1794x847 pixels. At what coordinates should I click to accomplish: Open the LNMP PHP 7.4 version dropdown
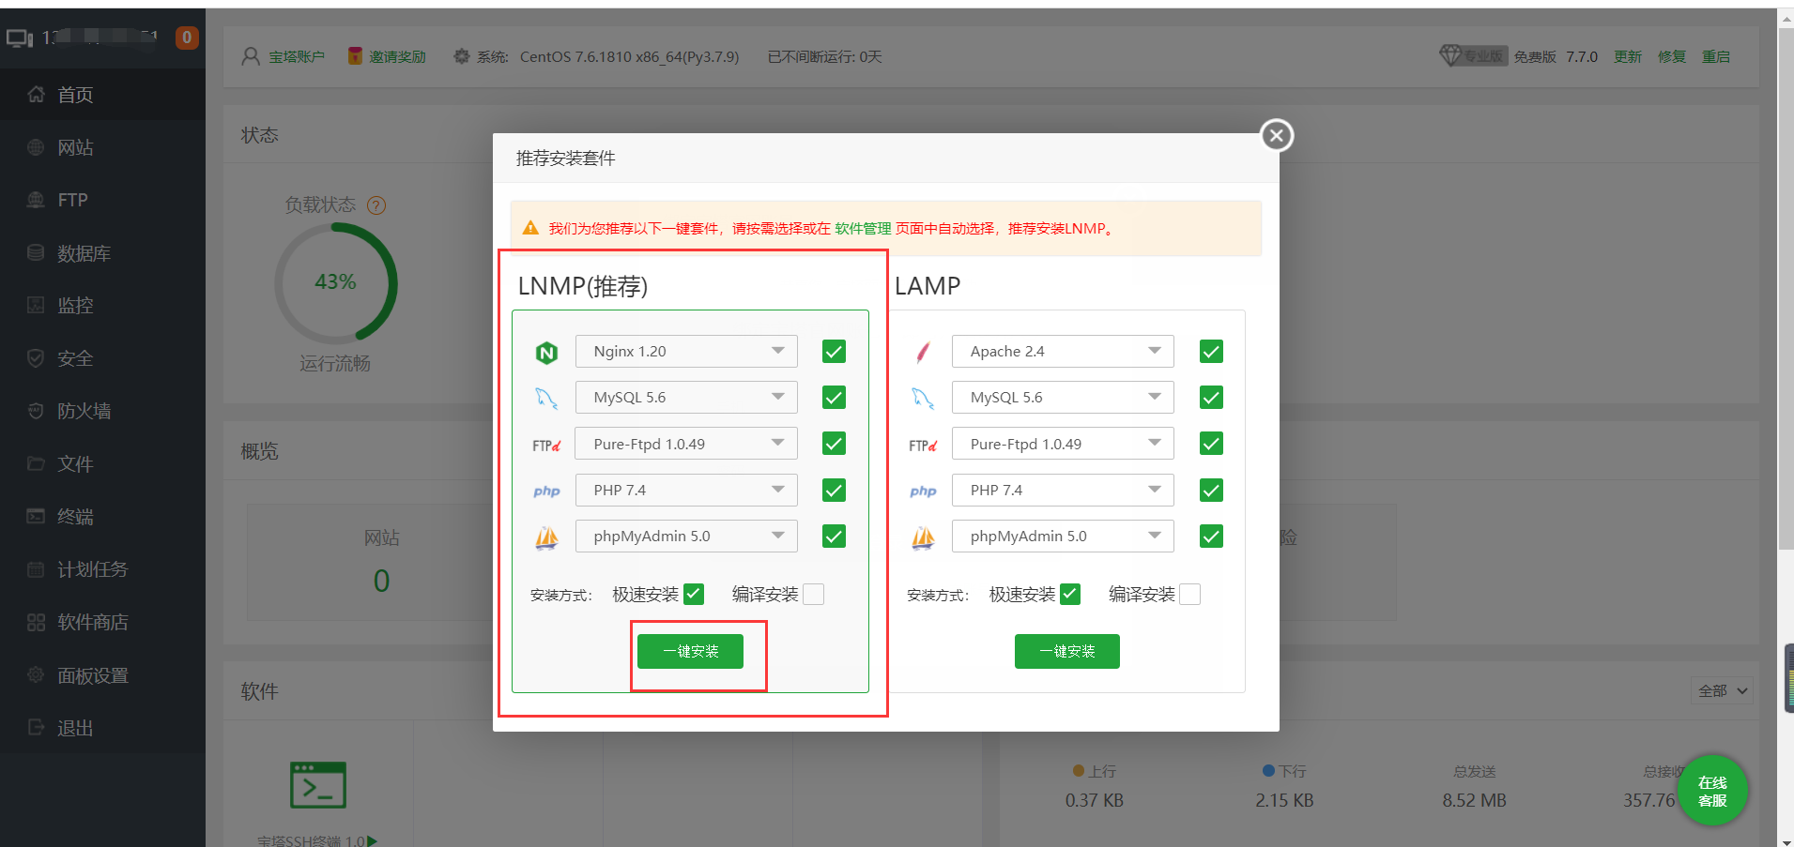(686, 491)
